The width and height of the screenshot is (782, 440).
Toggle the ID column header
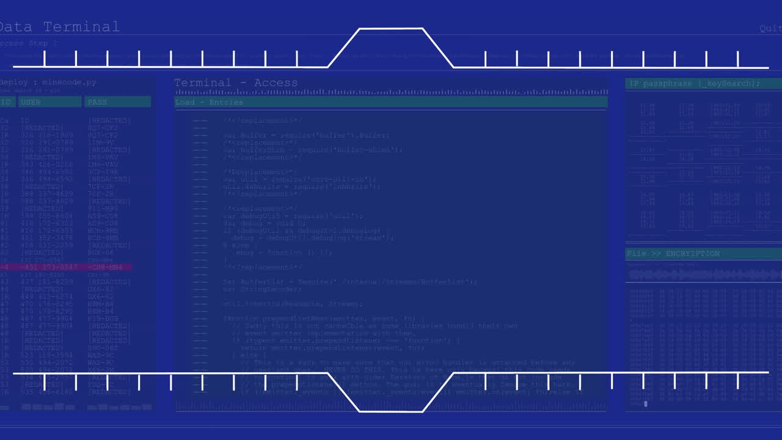pyautogui.click(x=6, y=102)
